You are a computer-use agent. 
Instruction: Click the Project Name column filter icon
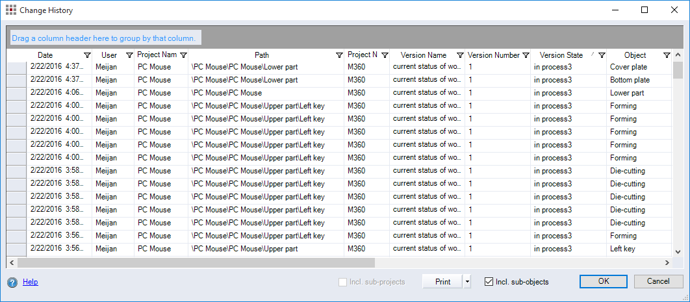(183, 56)
